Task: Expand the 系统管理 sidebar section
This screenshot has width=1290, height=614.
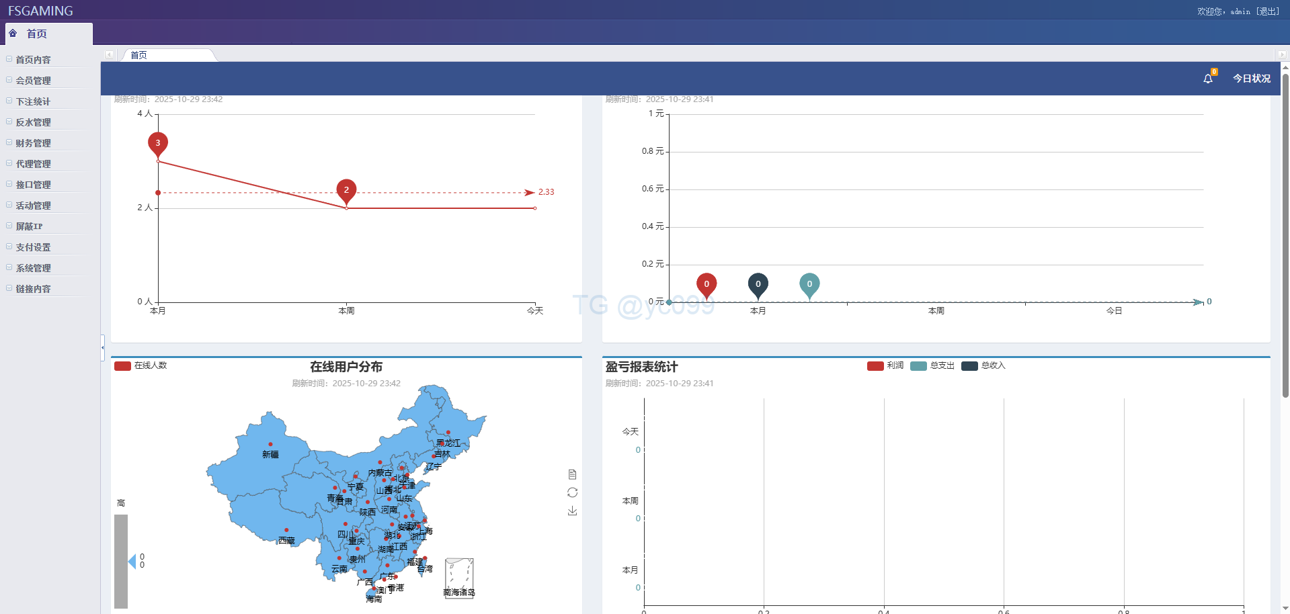Action: pos(34,268)
